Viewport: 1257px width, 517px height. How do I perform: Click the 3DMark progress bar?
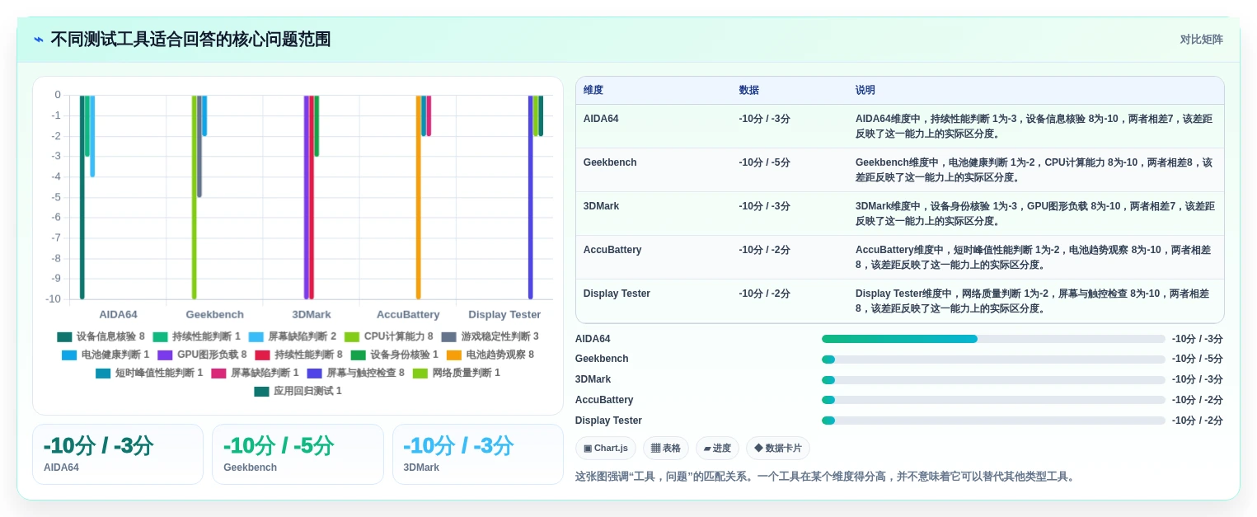[x=993, y=380]
